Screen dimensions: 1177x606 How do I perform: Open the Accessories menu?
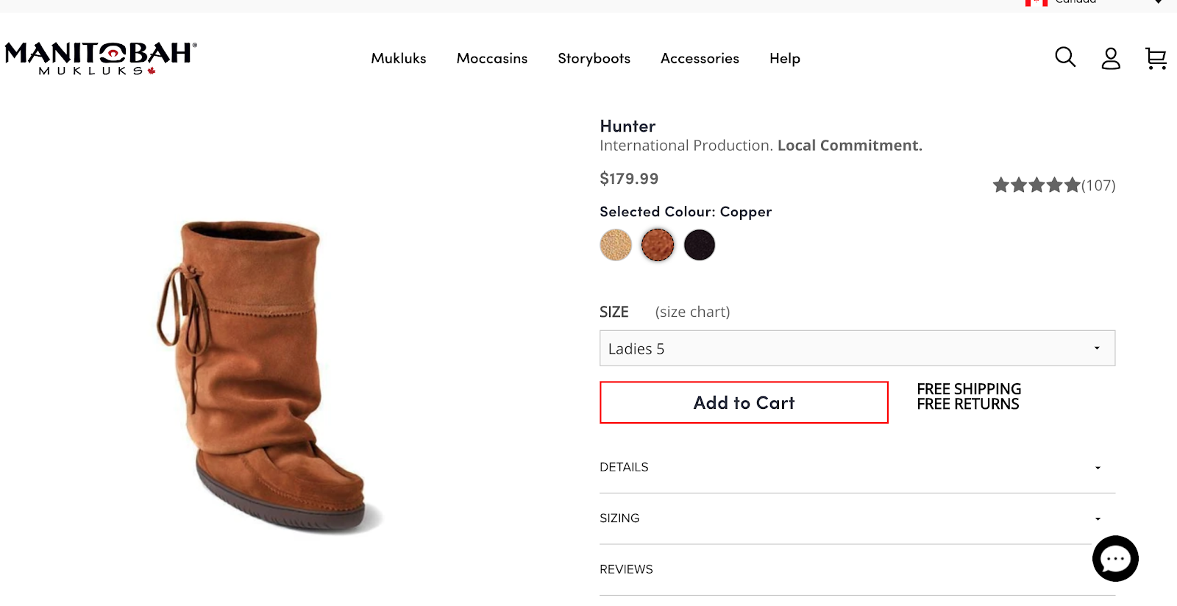click(700, 59)
